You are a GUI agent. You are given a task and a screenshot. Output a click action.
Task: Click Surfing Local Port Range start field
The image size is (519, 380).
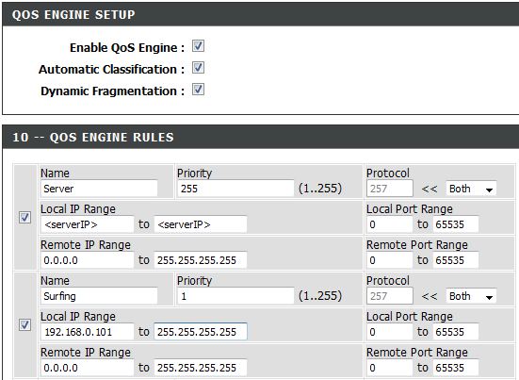pos(390,332)
